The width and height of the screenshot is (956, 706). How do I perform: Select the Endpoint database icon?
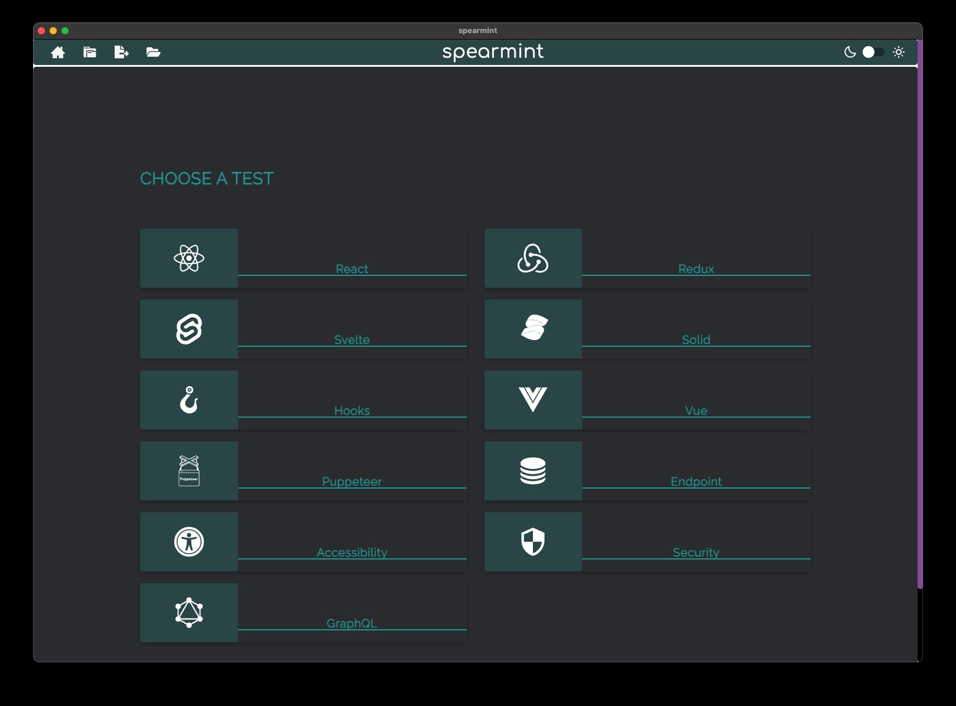tap(533, 471)
